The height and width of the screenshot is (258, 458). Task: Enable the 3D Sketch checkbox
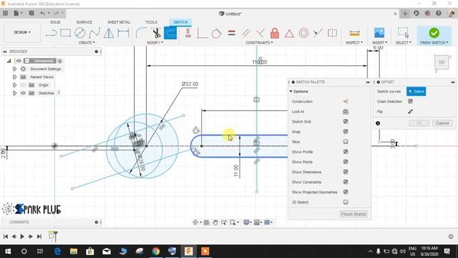346,202
